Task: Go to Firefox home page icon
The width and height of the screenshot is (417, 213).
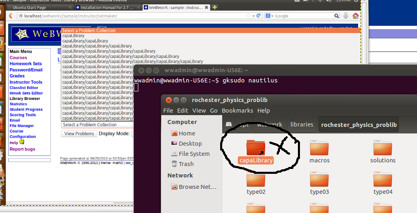Action: coord(356,16)
